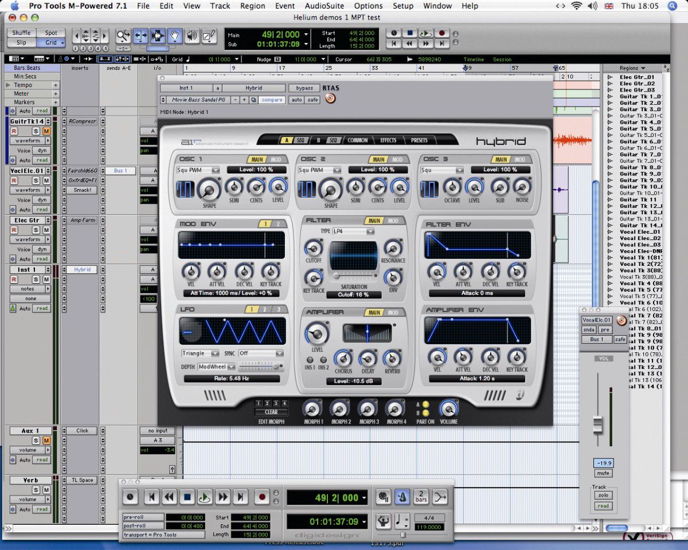688x550 pixels.
Task: Click the Bus 1 send on VoclElc.01
Action: [x=120, y=171]
